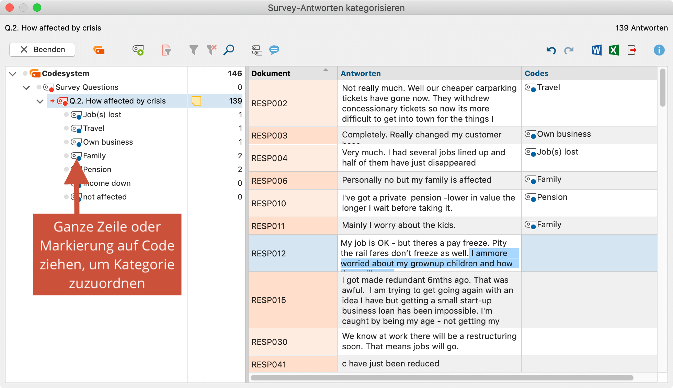The image size is (673, 388).
Task: Click the Beenden button
Action: coord(42,50)
